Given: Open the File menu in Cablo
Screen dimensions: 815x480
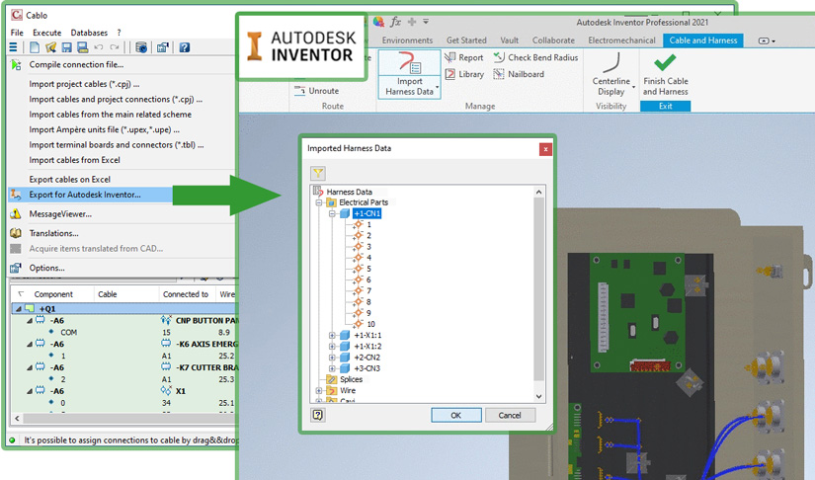Looking at the screenshot, I should click(17, 33).
